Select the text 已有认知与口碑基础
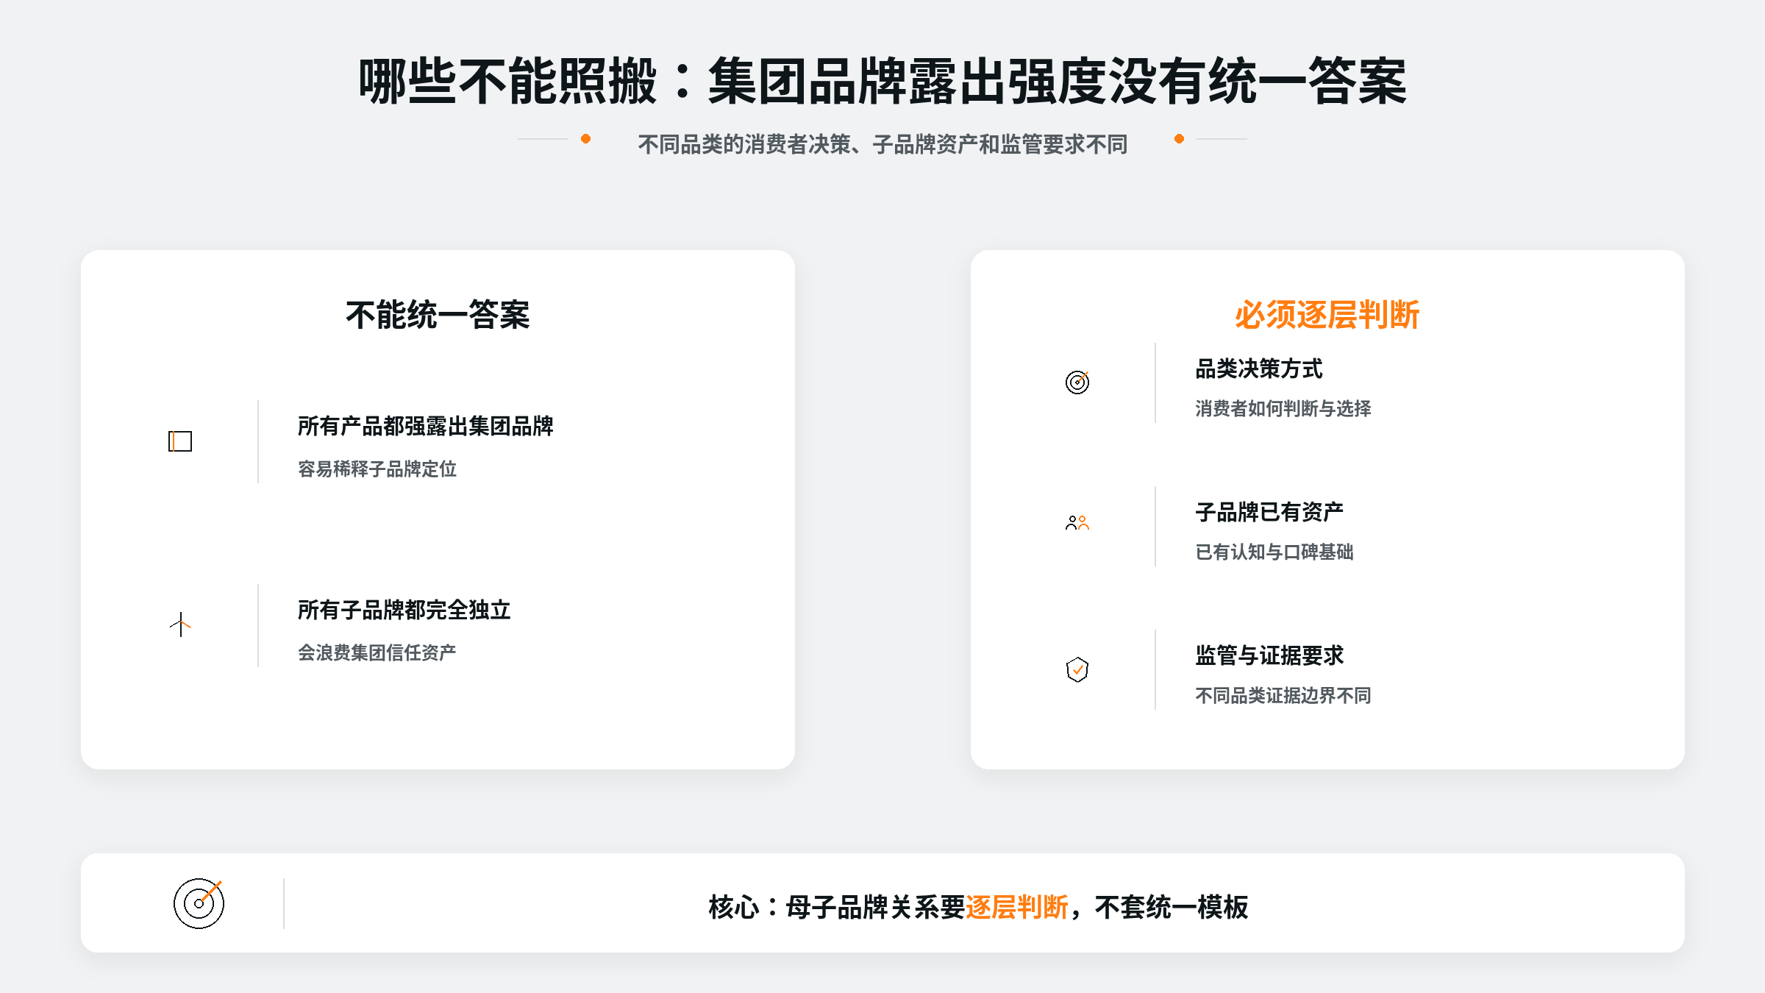The width and height of the screenshot is (1765, 993). click(x=1274, y=552)
